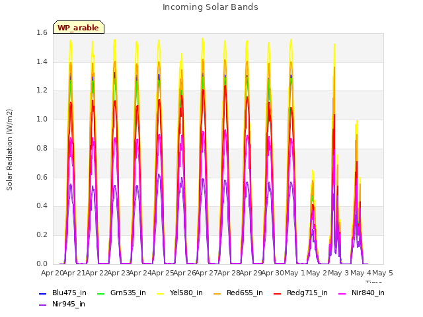Click the 0.2 y-axis tick label

(42, 235)
